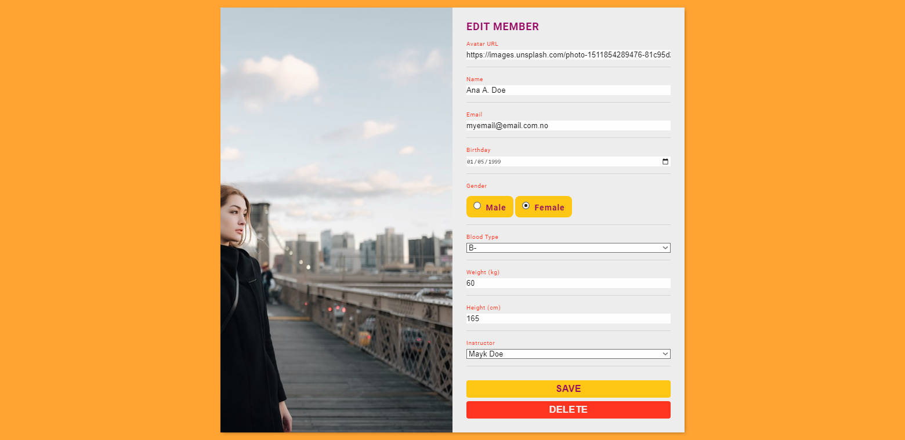The width and height of the screenshot is (905, 440).
Task: Click the yellow Male label text
Action: click(496, 208)
